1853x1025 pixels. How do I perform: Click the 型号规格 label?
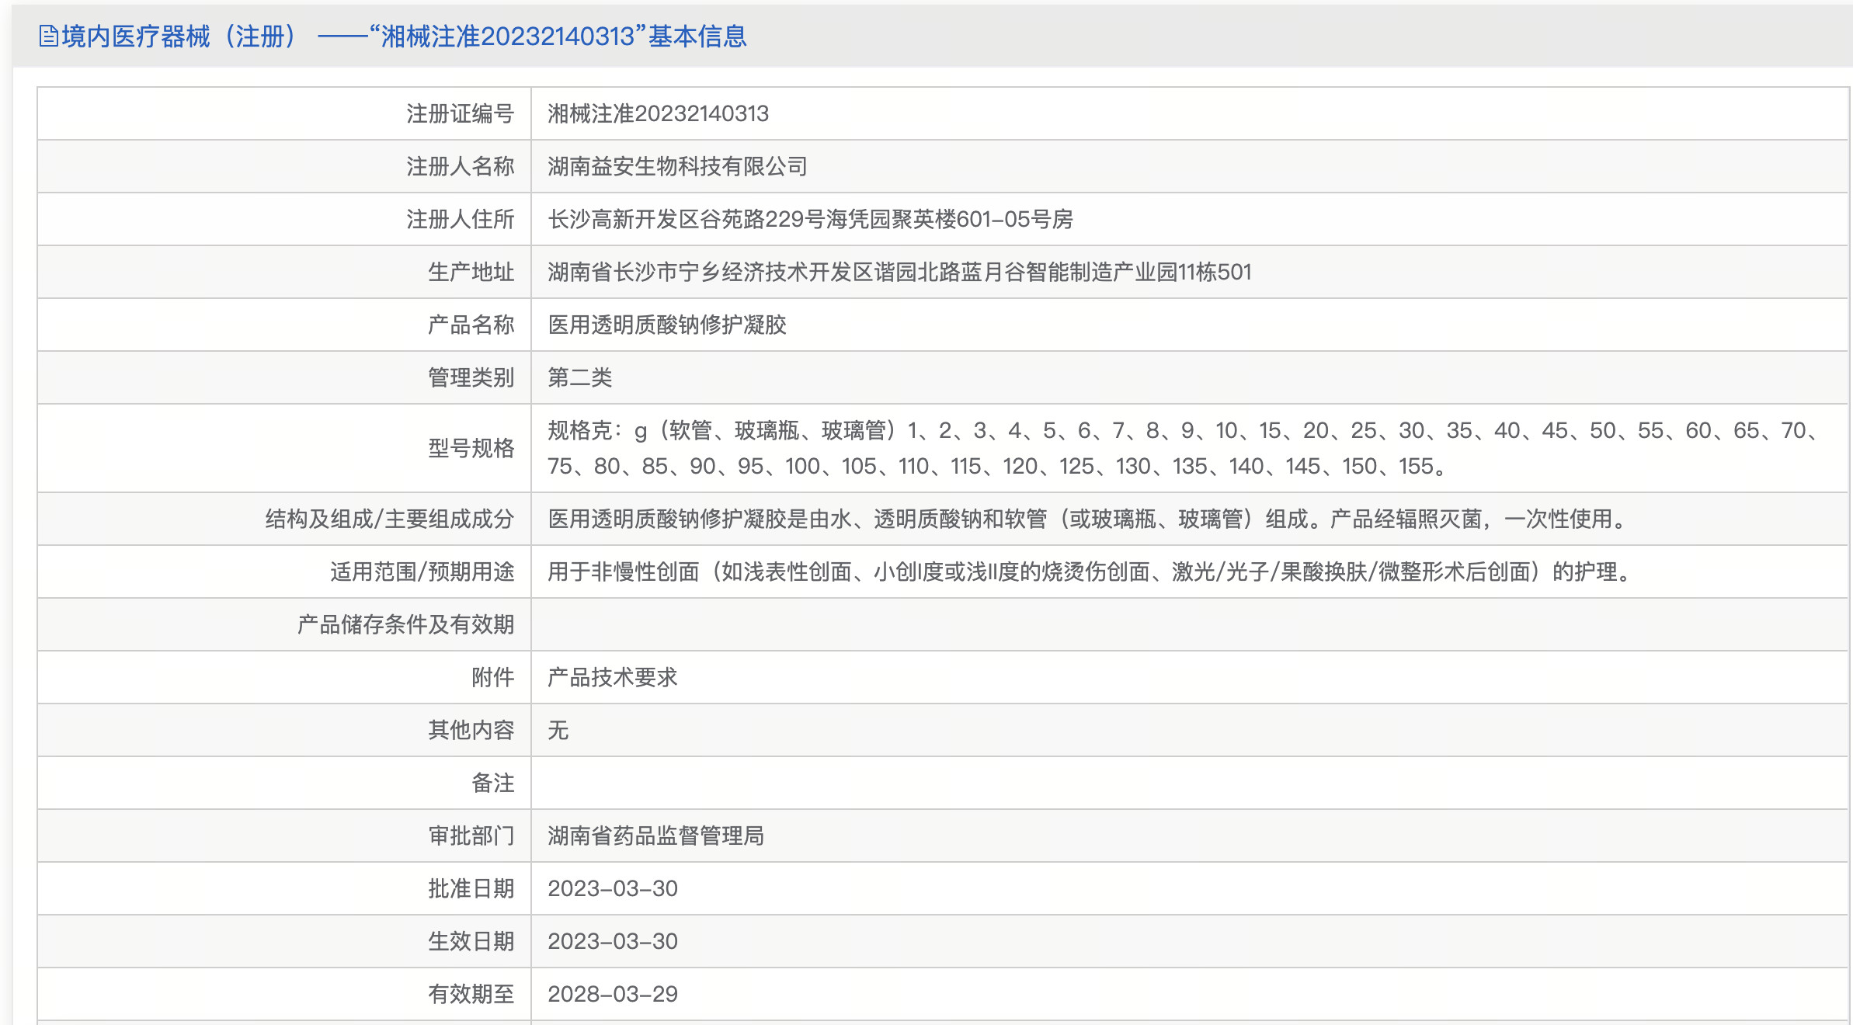471,448
